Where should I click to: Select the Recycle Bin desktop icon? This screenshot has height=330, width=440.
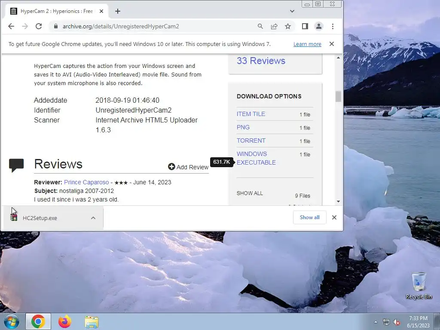[419, 285]
